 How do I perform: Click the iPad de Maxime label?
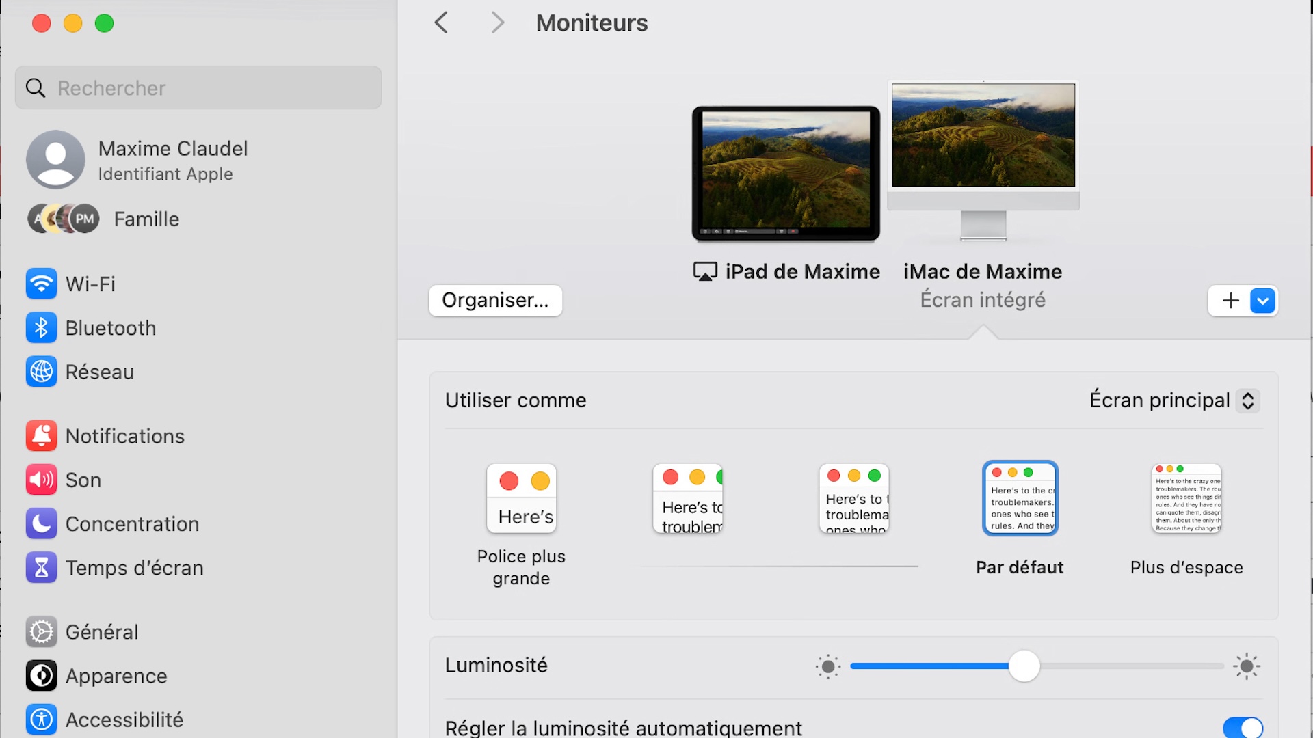pyautogui.click(x=802, y=272)
